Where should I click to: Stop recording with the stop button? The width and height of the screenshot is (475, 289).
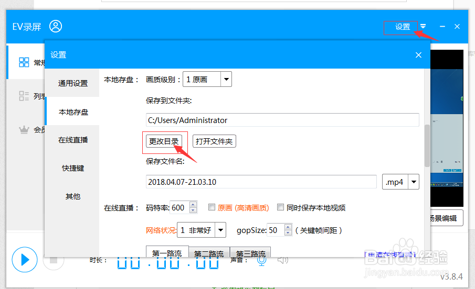click(54, 259)
